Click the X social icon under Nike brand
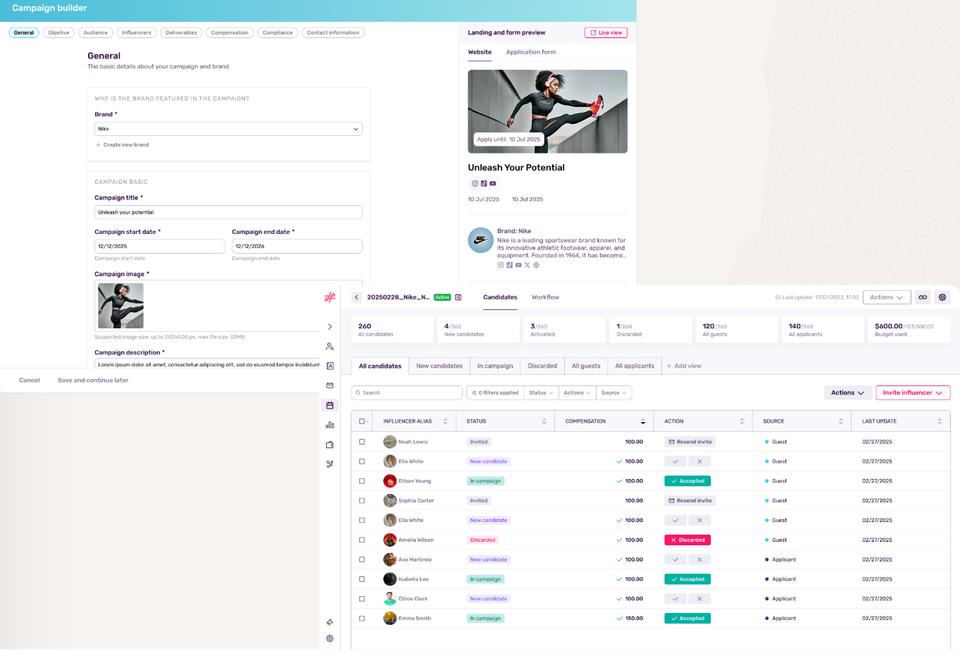Viewport: 960px width, 651px height. click(x=527, y=266)
